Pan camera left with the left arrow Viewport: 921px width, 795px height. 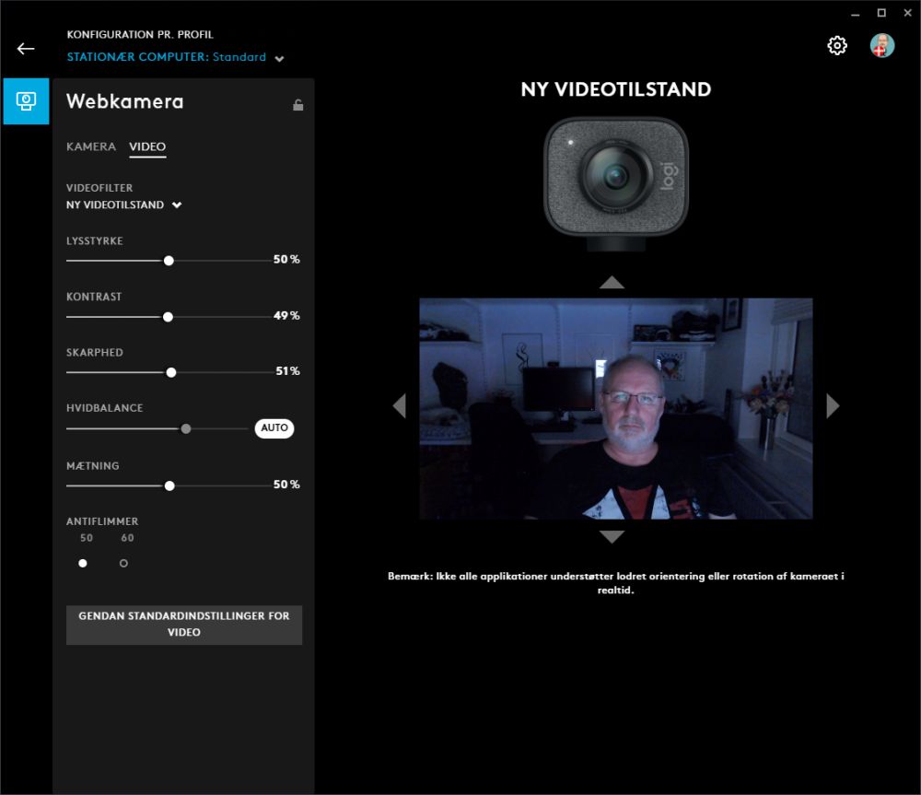click(x=400, y=405)
